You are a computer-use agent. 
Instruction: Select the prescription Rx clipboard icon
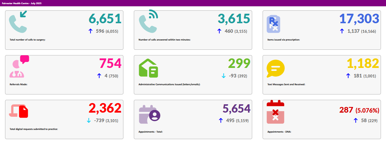click(273, 24)
